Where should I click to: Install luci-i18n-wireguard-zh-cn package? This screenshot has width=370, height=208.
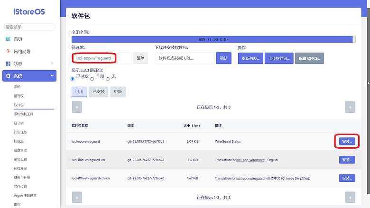click(x=347, y=178)
